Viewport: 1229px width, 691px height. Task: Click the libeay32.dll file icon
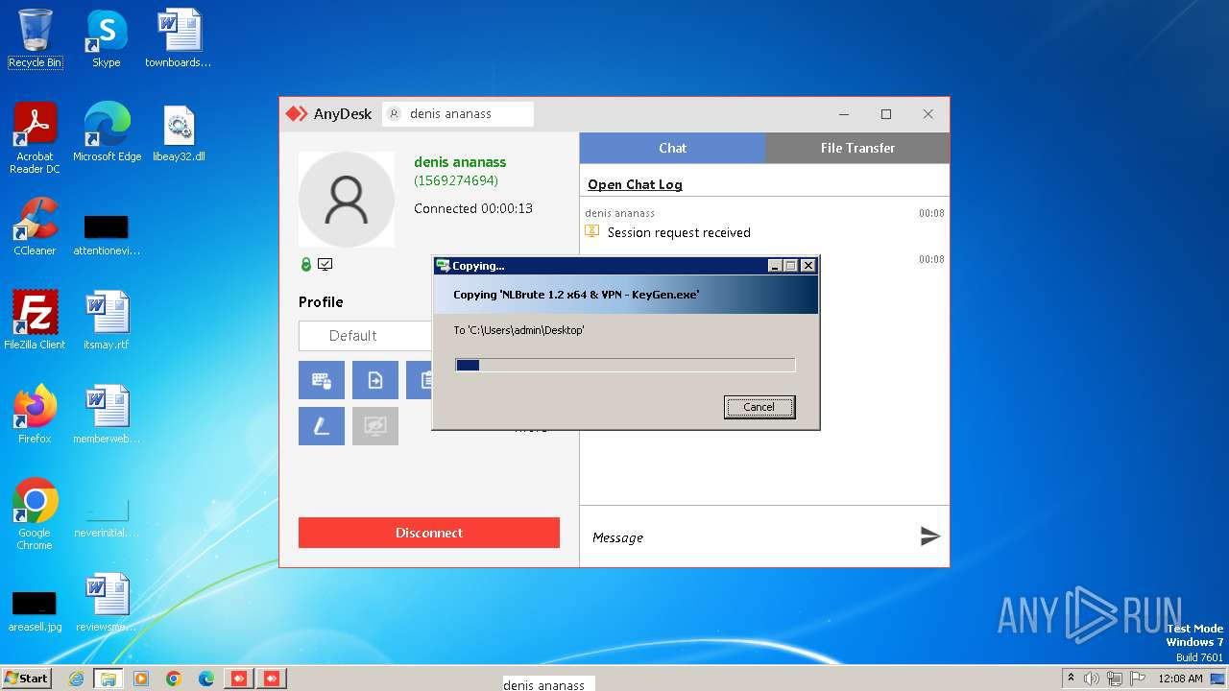click(x=179, y=132)
